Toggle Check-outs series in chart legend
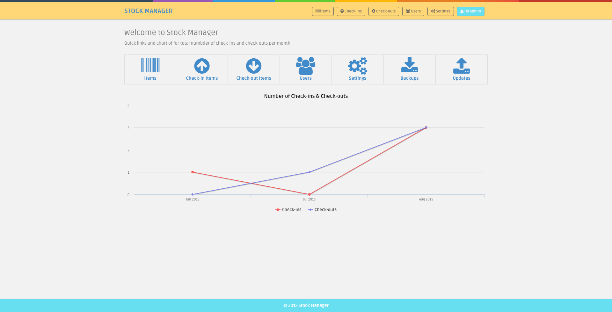The image size is (612, 312). coord(322,209)
